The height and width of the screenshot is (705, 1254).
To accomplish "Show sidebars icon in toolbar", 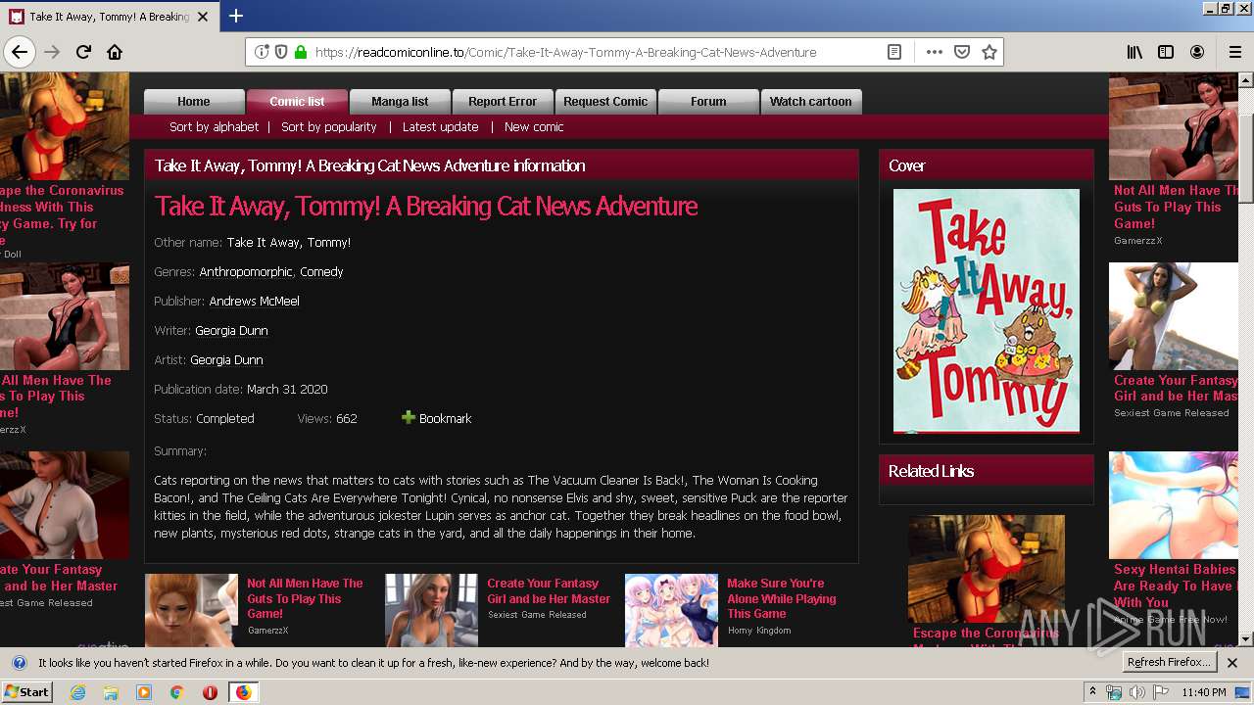I will click(x=1166, y=52).
